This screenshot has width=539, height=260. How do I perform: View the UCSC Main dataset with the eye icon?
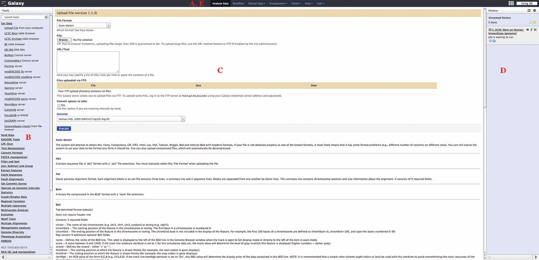(x=528, y=30)
